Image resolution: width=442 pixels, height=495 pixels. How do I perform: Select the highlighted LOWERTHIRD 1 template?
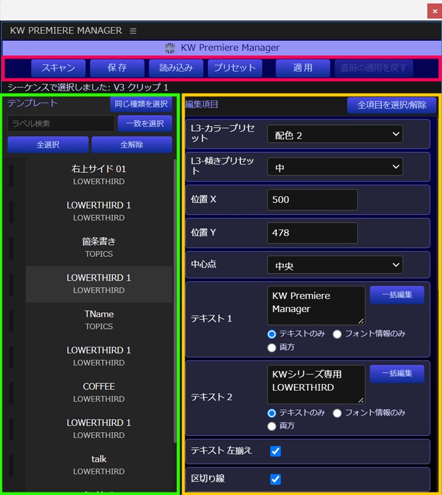(x=99, y=284)
